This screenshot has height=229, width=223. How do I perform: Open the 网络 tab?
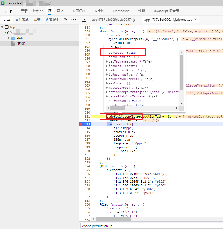click(x=60, y=11)
